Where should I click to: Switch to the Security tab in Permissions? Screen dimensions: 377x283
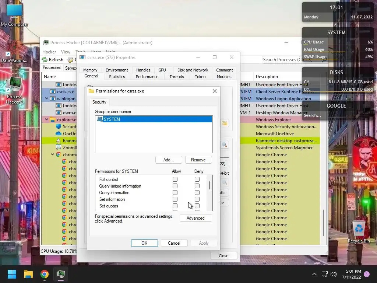(99, 102)
